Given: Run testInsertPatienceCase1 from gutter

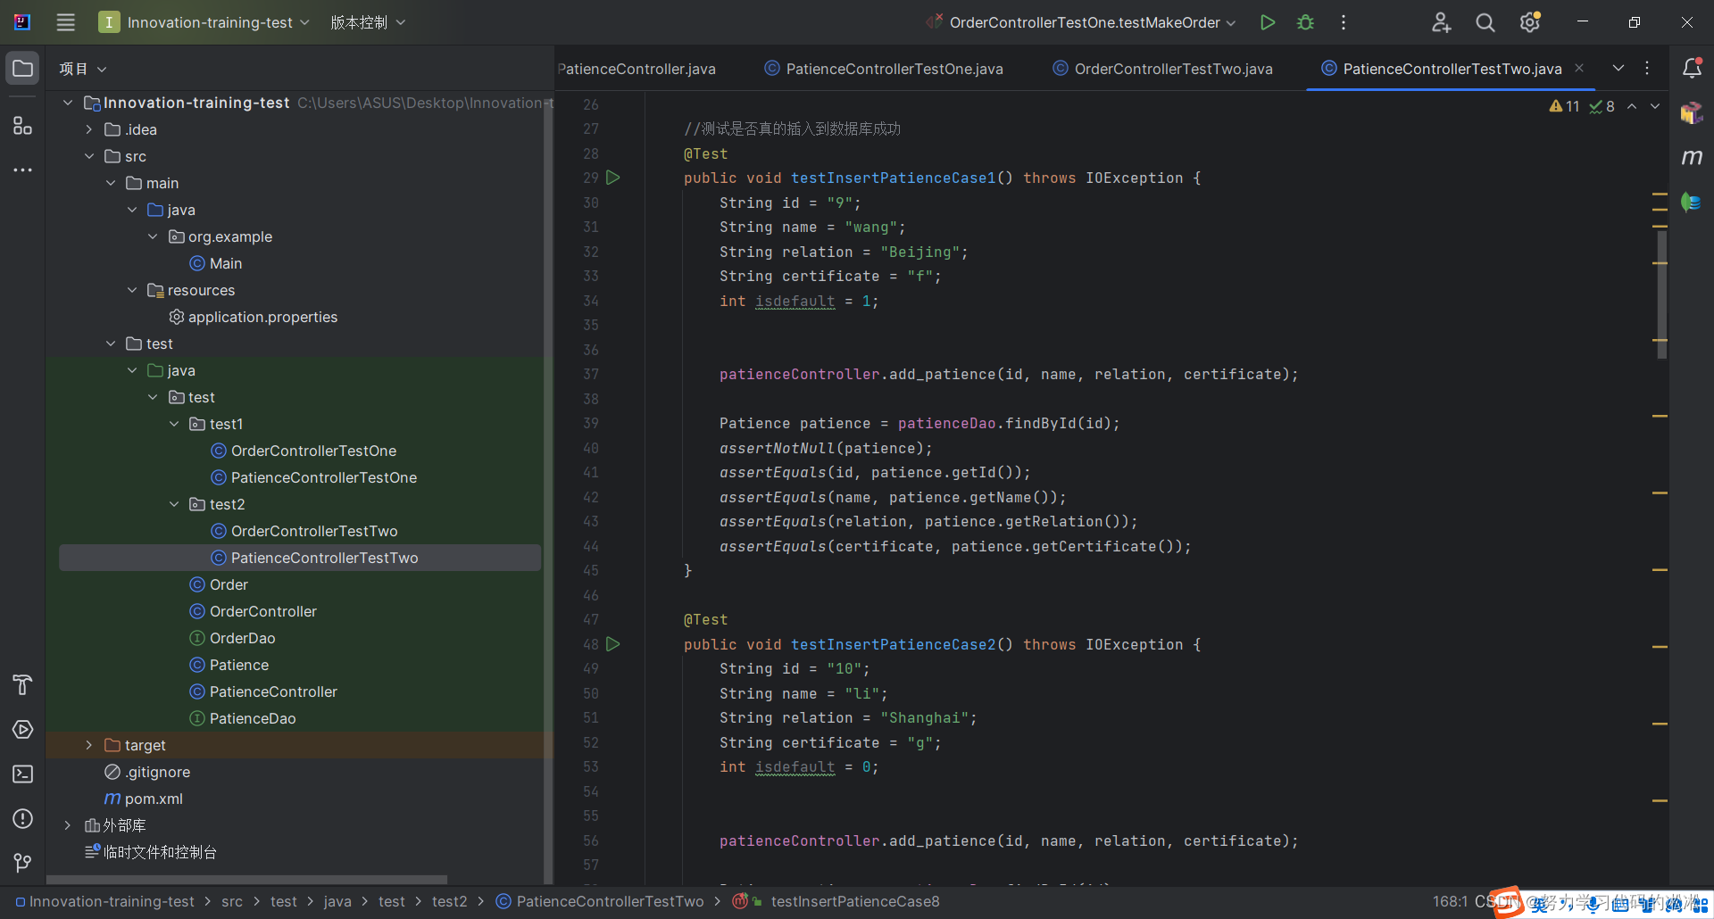Looking at the screenshot, I should tap(613, 178).
